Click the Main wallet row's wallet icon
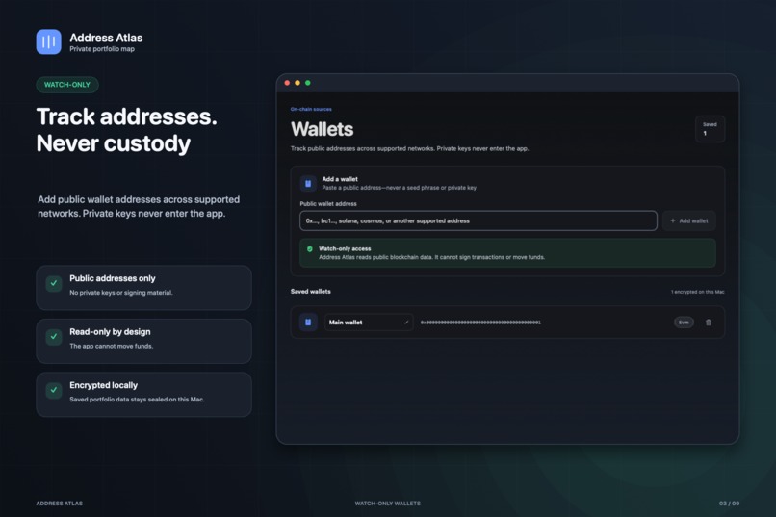776x517 pixels. (308, 323)
